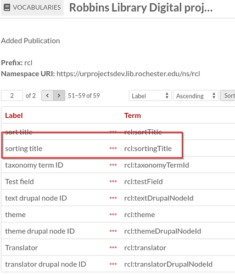Viewport: 235px width, 274px height.
Task: Open details ellipsis for theme drupal node ID
Action: [x=113, y=231]
